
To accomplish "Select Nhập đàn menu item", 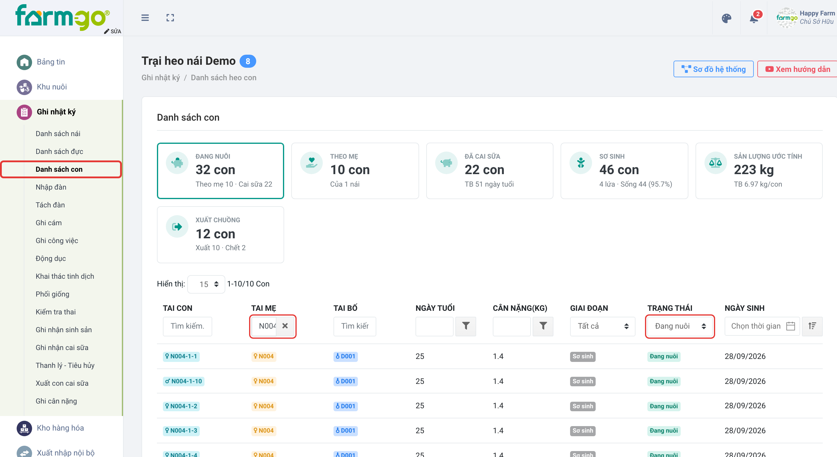I will [x=51, y=187].
